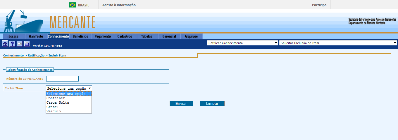Select Carga Solta option

[69, 102]
